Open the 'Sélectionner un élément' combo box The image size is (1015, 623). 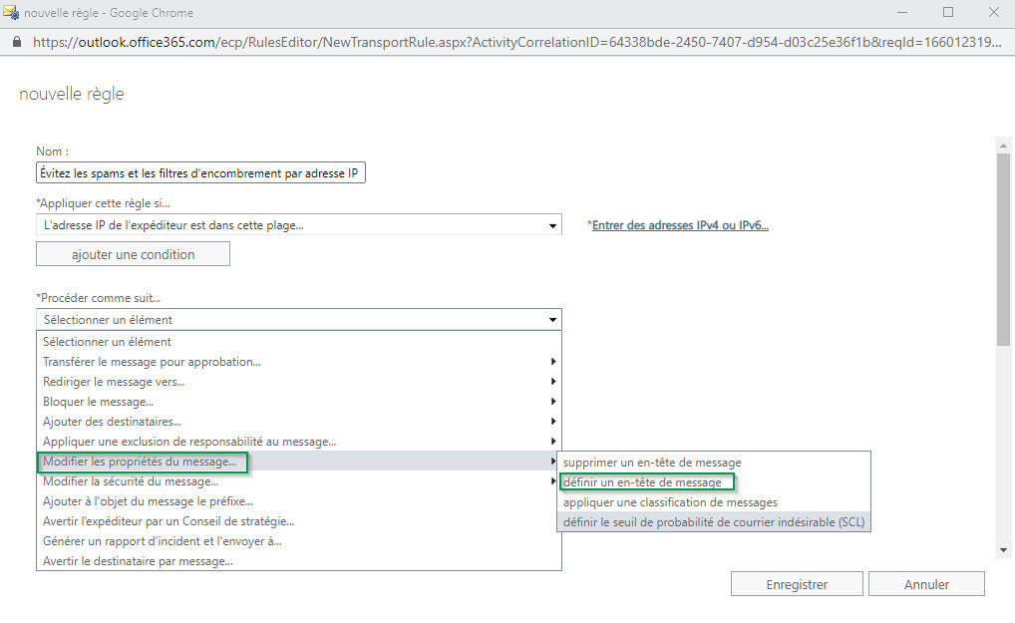coord(298,320)
